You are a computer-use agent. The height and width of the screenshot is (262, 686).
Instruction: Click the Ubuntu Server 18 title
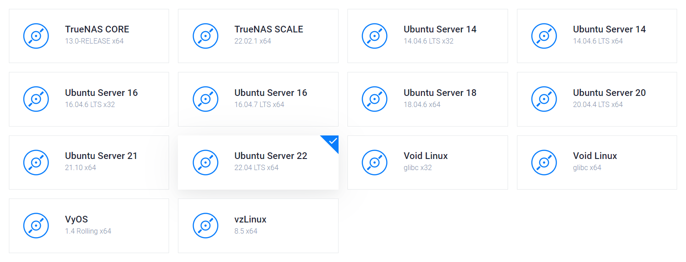(x=440, y=93)
